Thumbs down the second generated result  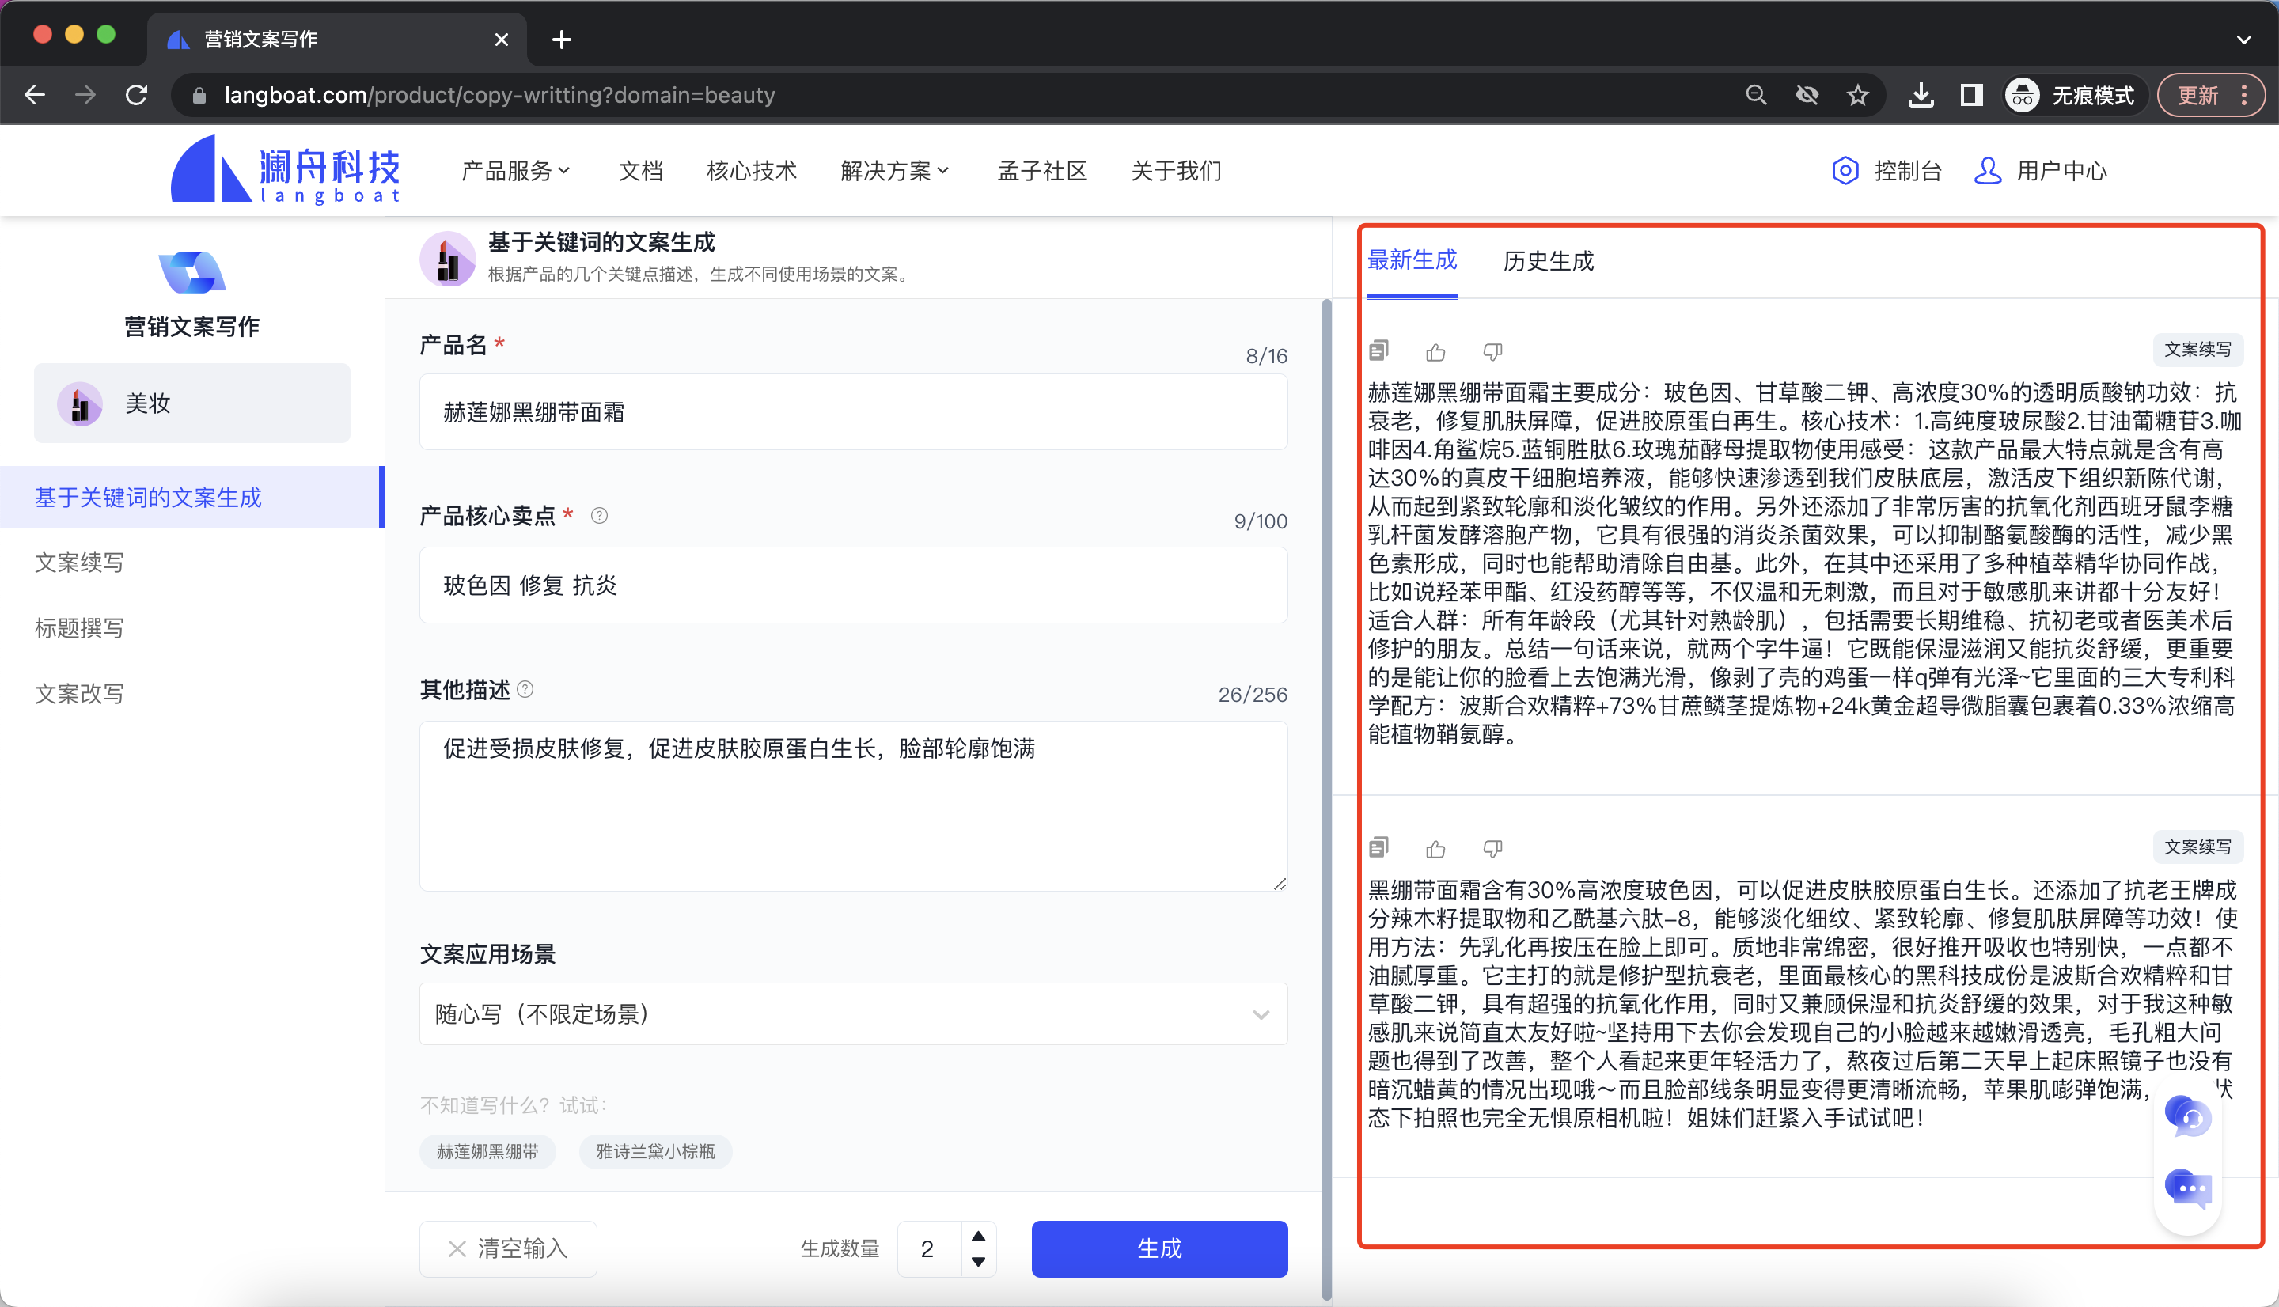coord(1492,848)
